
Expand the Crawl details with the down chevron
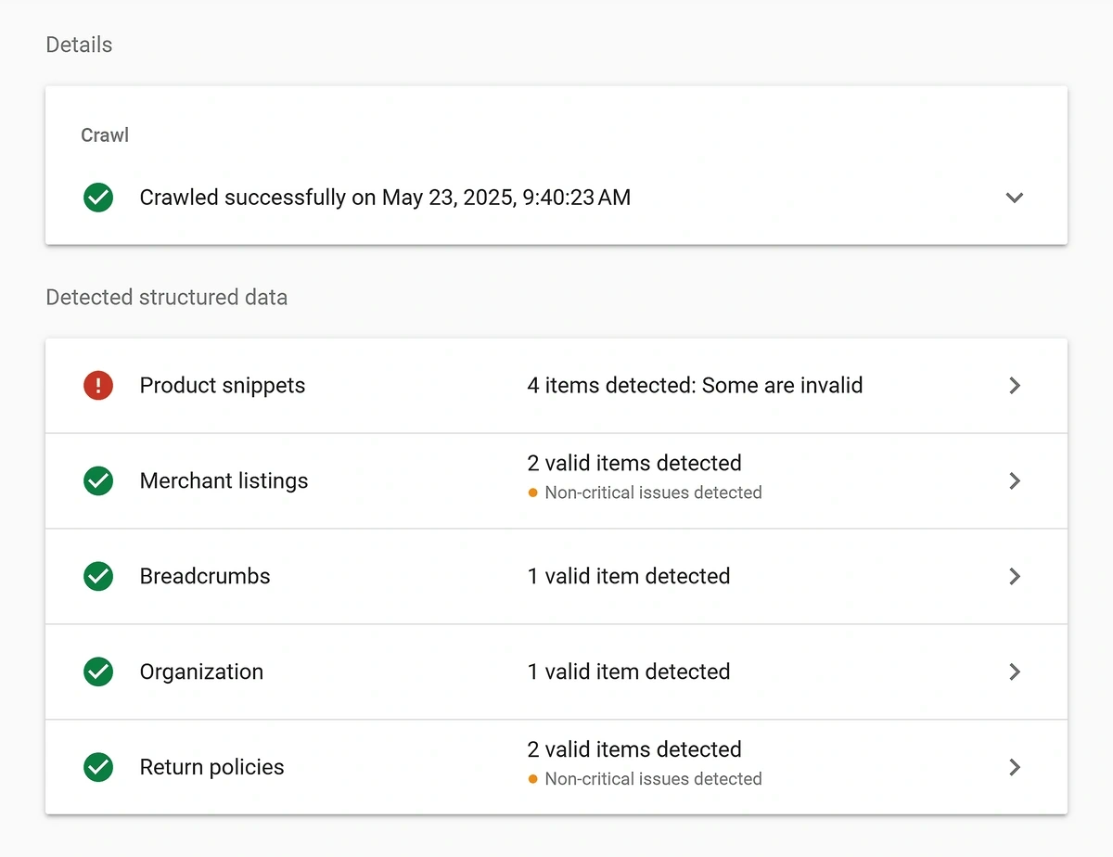(1015, 198)
